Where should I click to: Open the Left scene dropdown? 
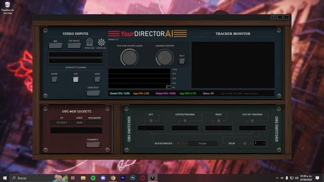point(151,128)
